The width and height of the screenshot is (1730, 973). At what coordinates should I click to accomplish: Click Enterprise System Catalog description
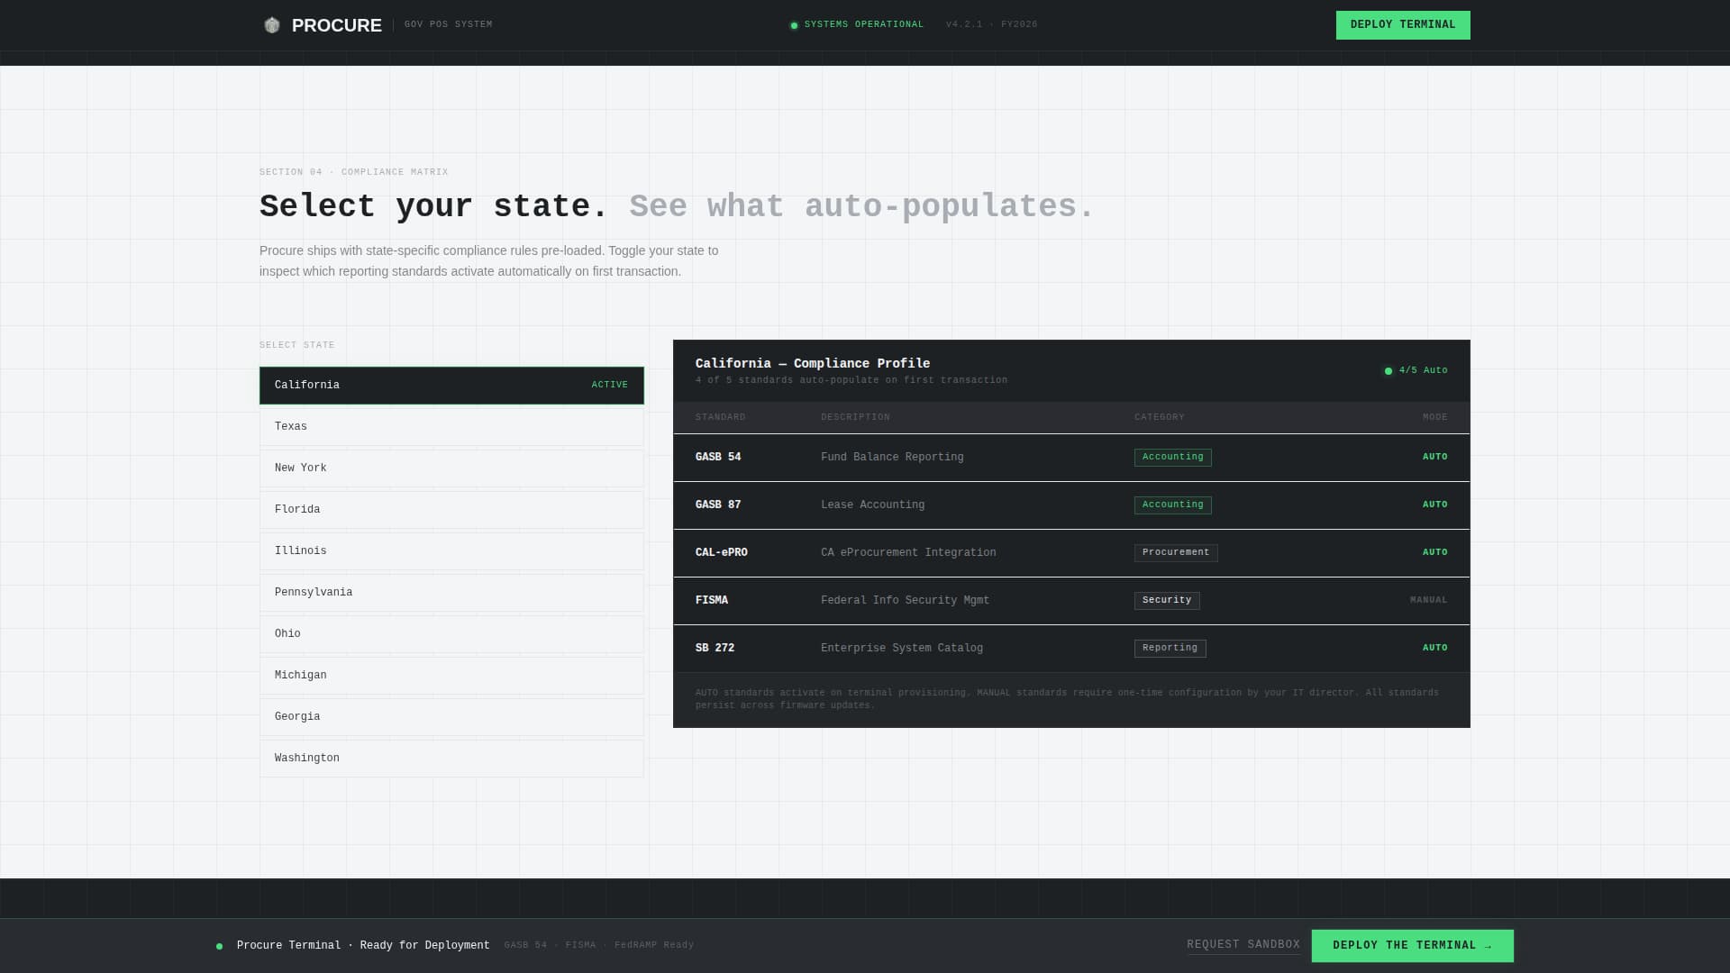click(902, 649)
